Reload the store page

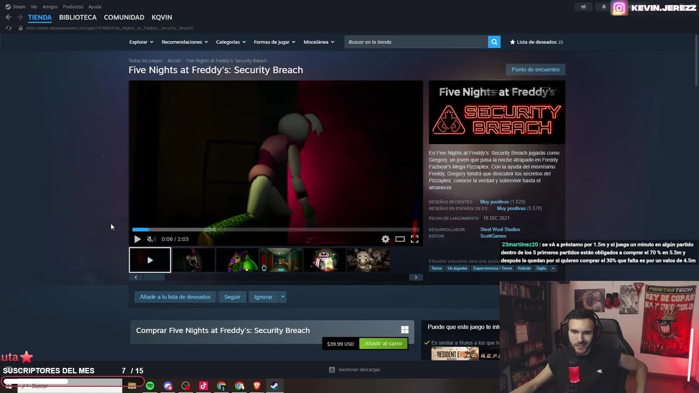(8, 28)
